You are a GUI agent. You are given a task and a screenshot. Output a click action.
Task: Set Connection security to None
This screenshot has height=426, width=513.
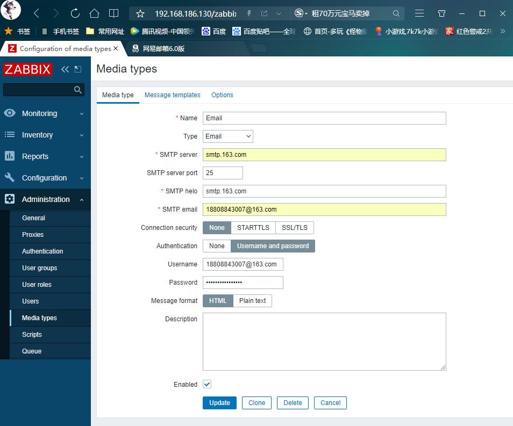tap(217, 228)
